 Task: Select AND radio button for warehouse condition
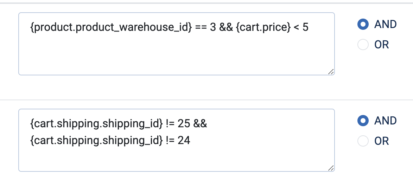(x=363, y=24)
